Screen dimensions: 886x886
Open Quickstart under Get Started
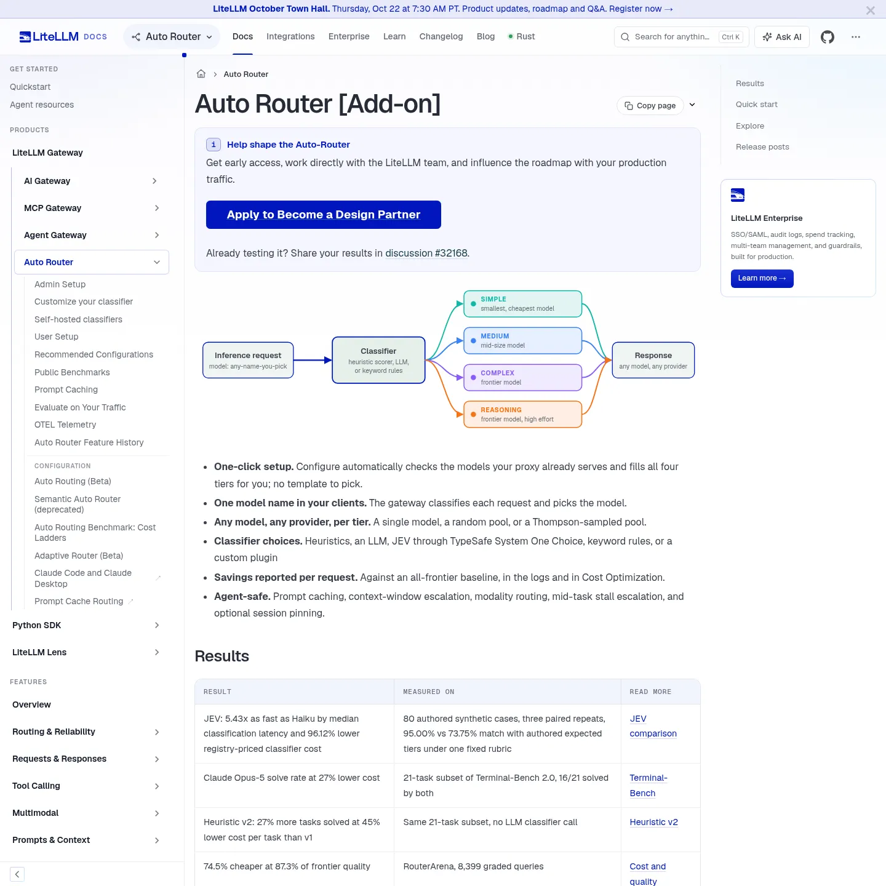pos(30,87)
